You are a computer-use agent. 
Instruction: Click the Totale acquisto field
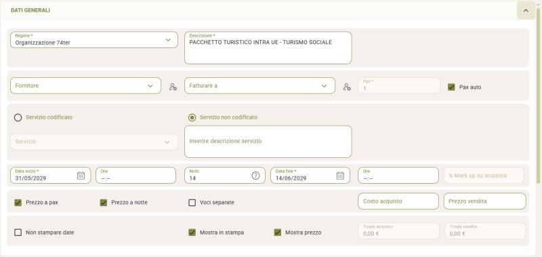[x=399, y=231]
